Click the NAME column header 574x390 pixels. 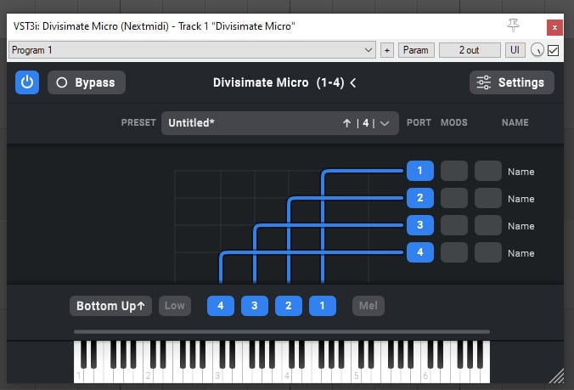tap(515, 122)
